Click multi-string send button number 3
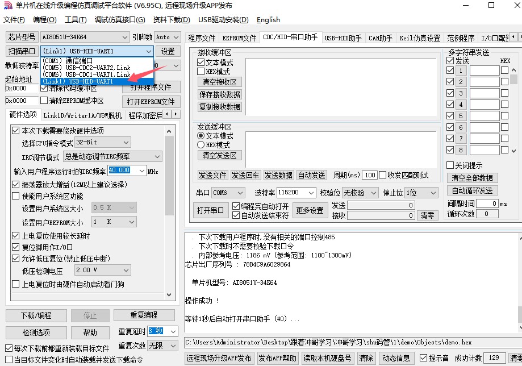Viewport: 522px width, 366px height. (461, 93)
